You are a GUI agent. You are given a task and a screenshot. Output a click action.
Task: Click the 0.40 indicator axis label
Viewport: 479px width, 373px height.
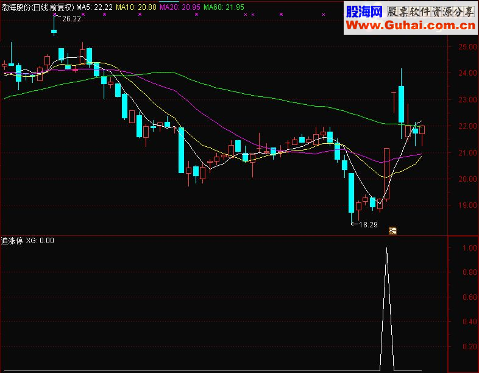click(470, 322)
